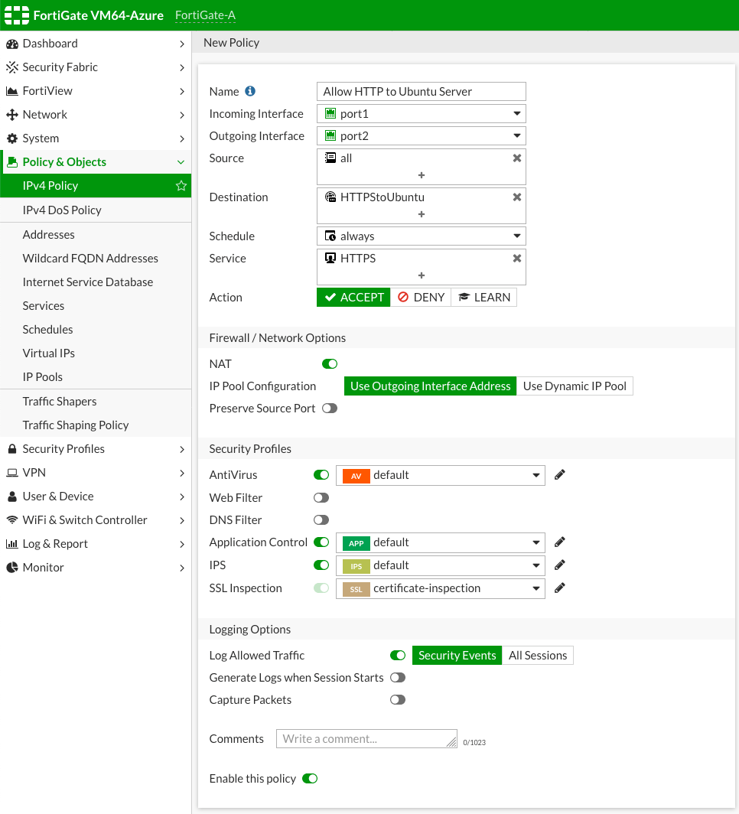The height and width of the screenshot is (814, 739).
Task: Enable Generate Logs when Session Starts
Action: [398, 678]
